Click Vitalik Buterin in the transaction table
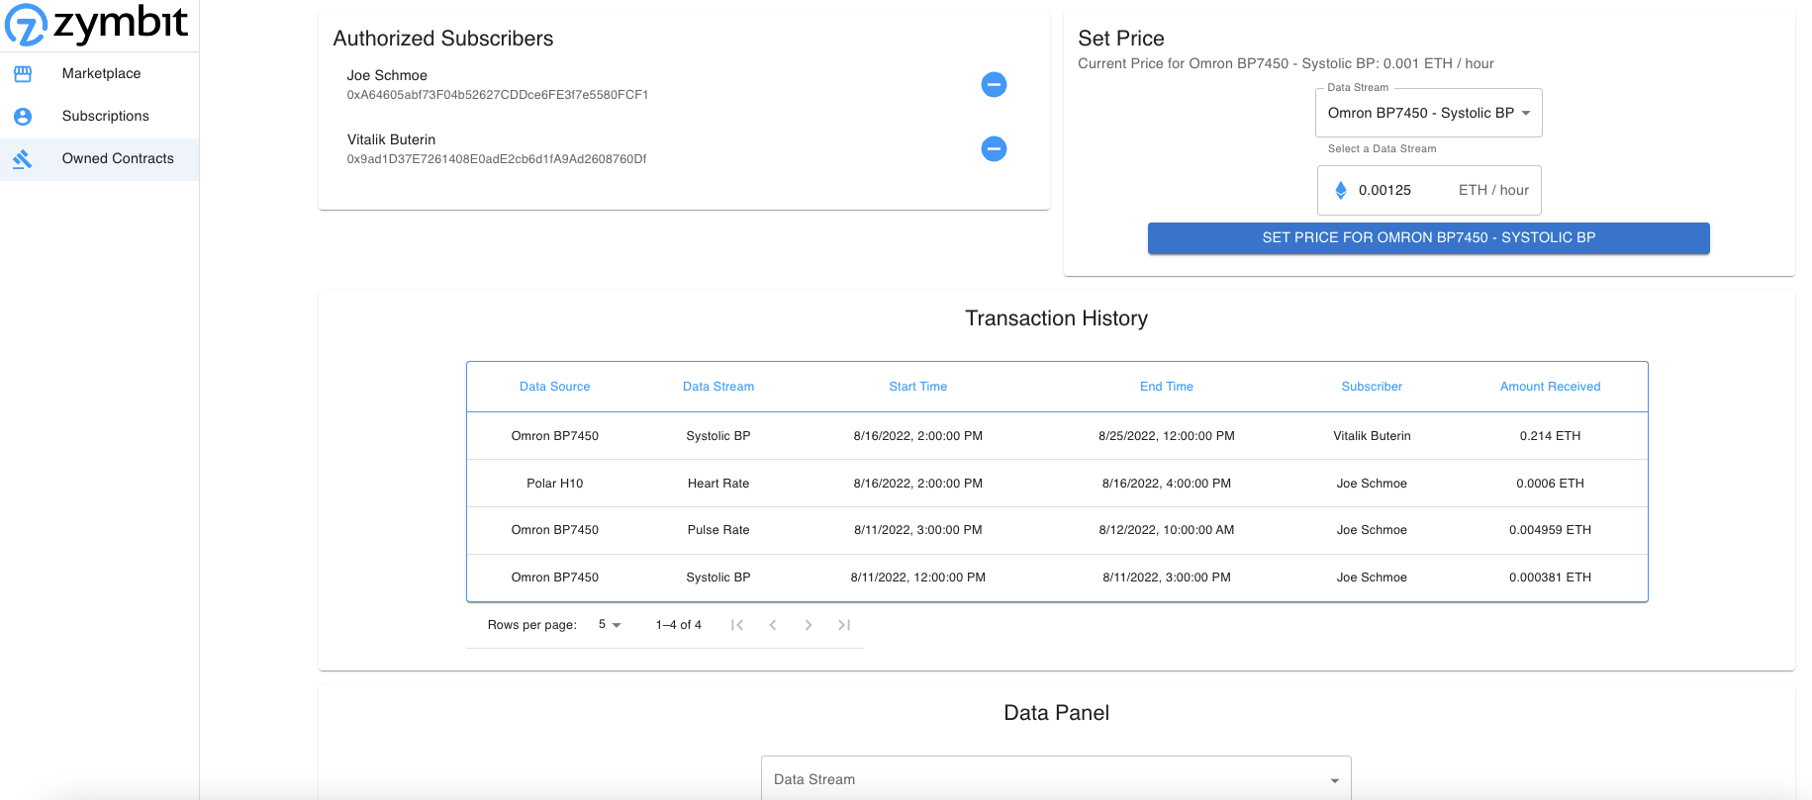Screen dimensions: 1812x800 [x=1372, y=436]
